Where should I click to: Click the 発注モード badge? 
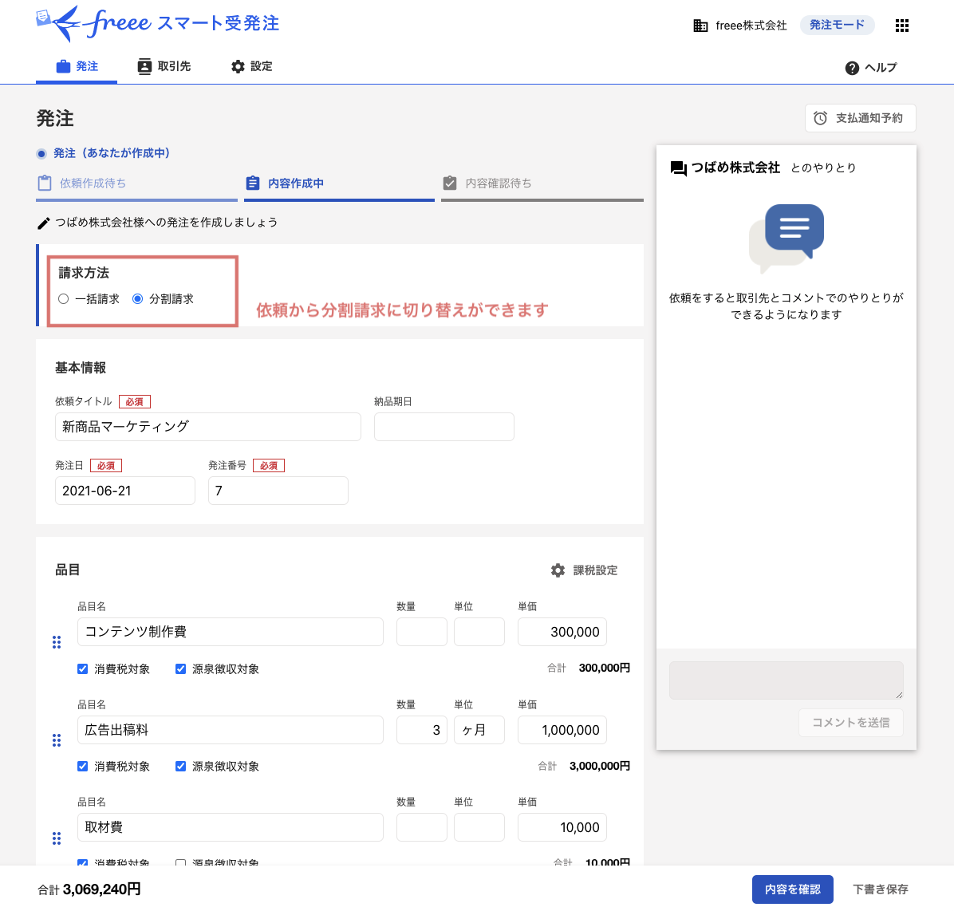[837, 25]
